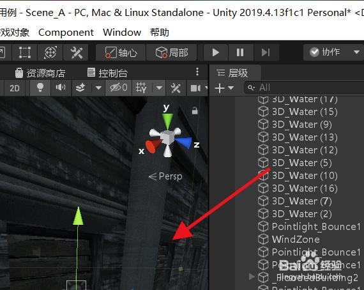Switch to the 控制台 Console tab

[x=107, y=73]
